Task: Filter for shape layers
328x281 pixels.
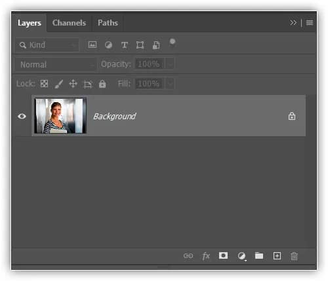Action: [140, 45]
